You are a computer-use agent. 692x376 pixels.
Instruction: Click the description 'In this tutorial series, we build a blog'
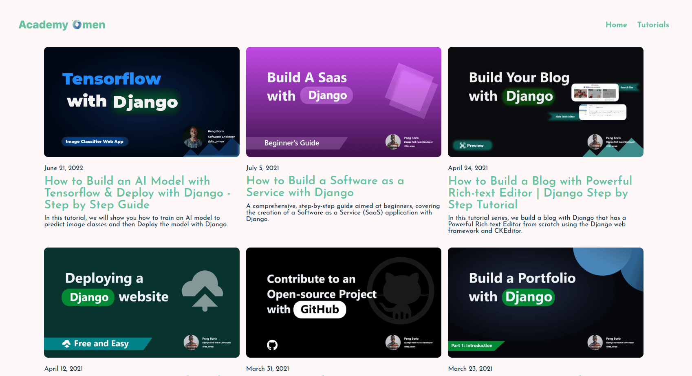pyautogui.click(x=537, y=224)
